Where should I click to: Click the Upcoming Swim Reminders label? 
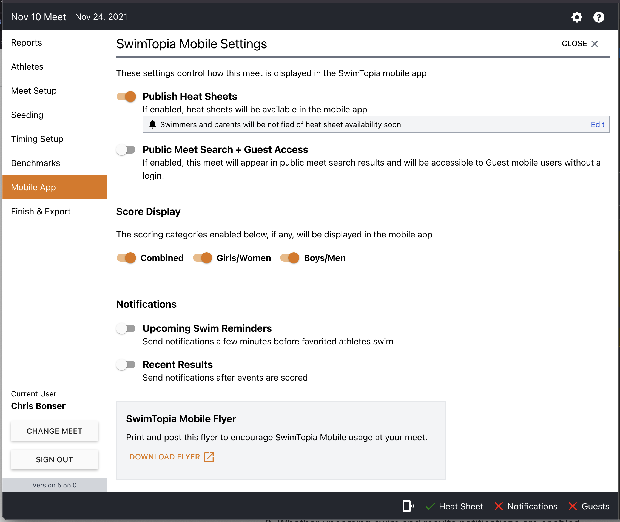point(207,328)
